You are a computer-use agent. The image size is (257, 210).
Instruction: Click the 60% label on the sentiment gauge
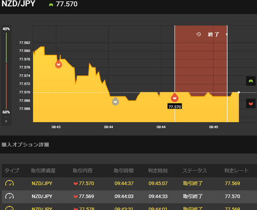click(x=6, y=112)
